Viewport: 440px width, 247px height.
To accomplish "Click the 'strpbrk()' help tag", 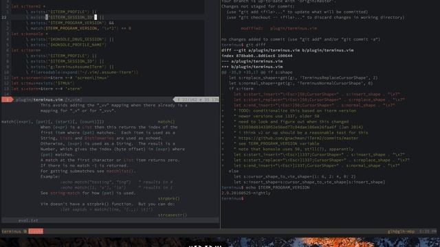I will pos(168,198).
